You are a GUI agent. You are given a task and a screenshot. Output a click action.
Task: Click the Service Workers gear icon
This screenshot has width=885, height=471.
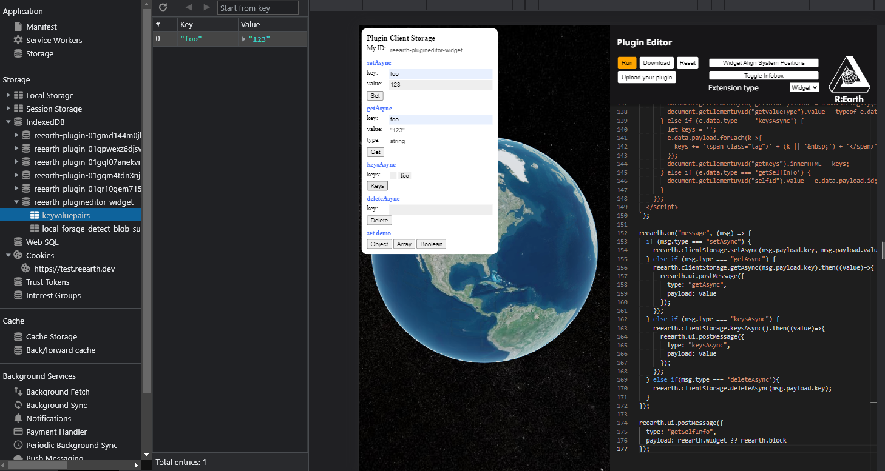point(18,40)
